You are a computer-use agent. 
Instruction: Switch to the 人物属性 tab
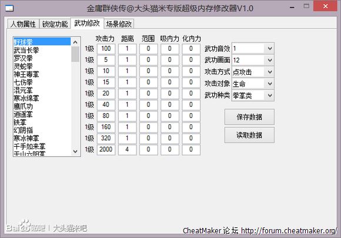[24, 24]
